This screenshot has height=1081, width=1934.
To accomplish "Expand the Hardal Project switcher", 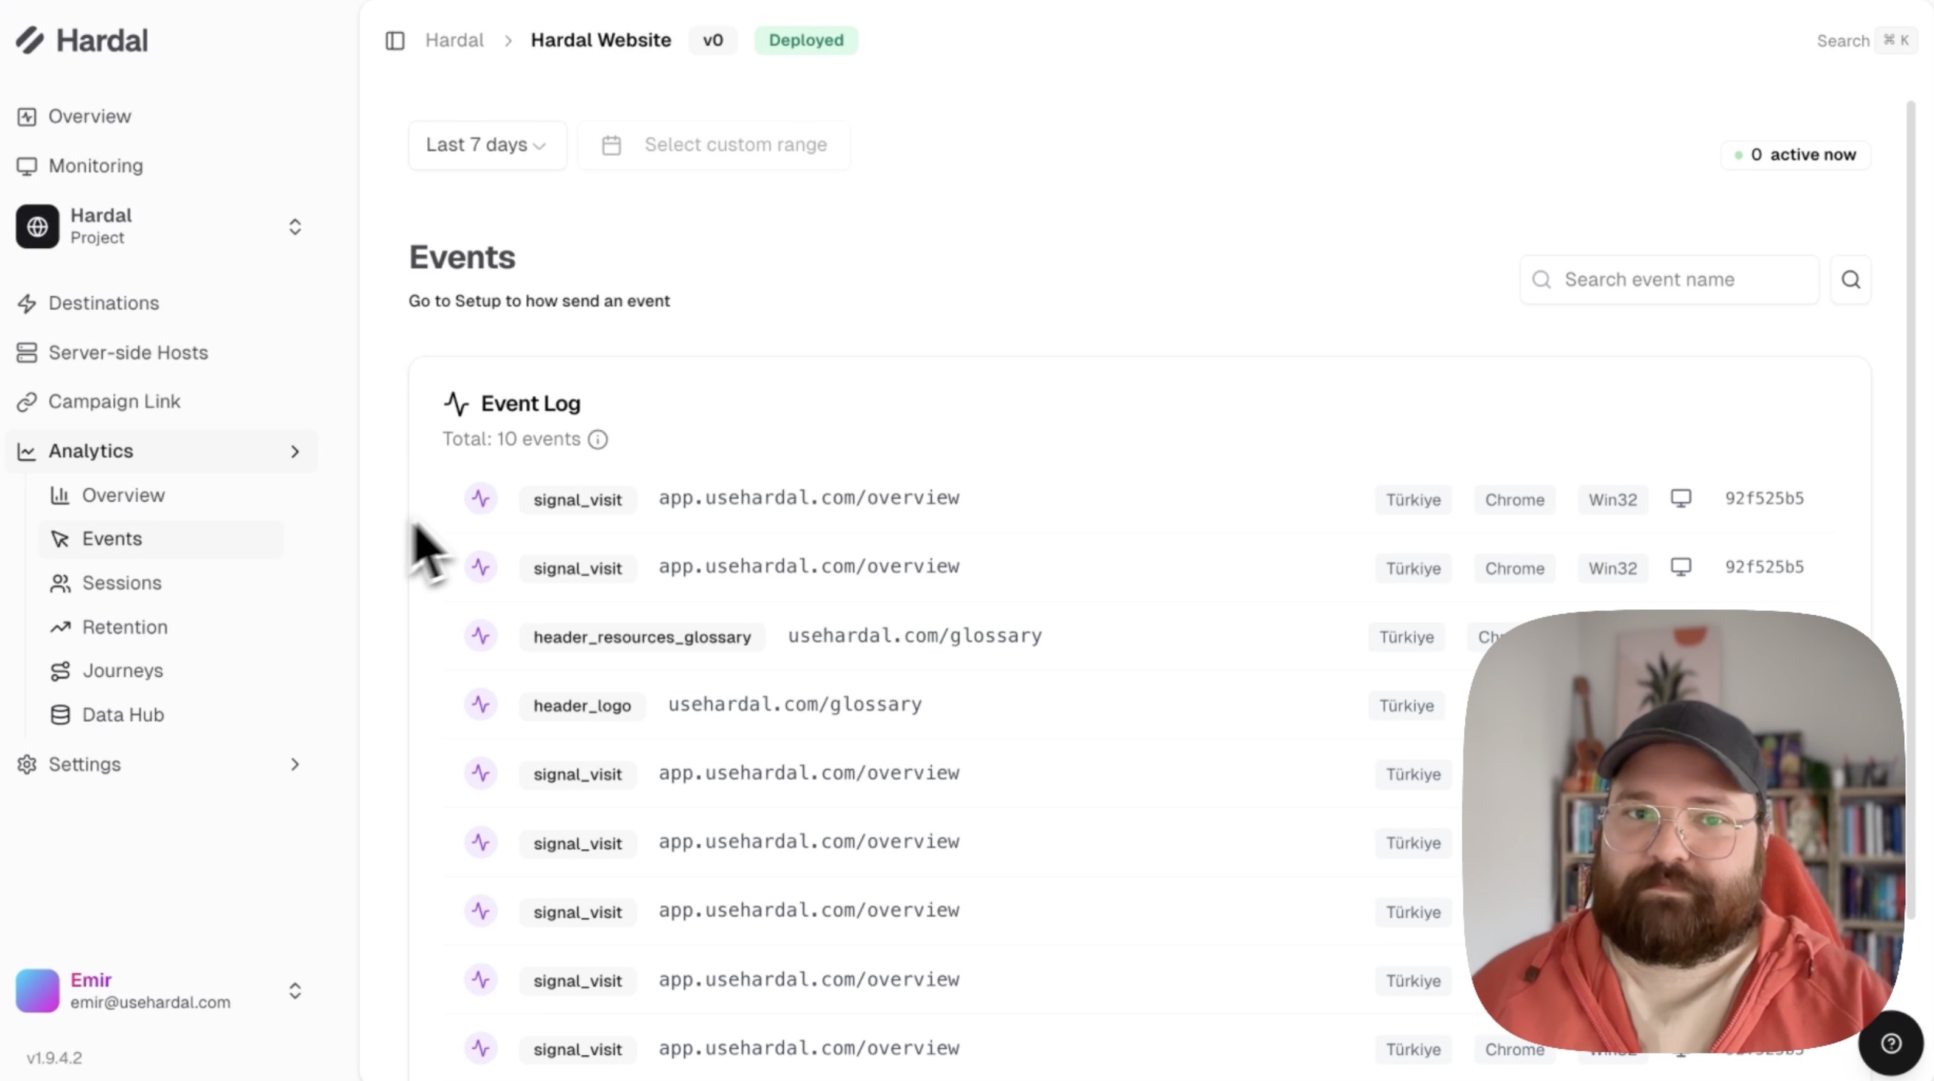I will click(295, 226).
